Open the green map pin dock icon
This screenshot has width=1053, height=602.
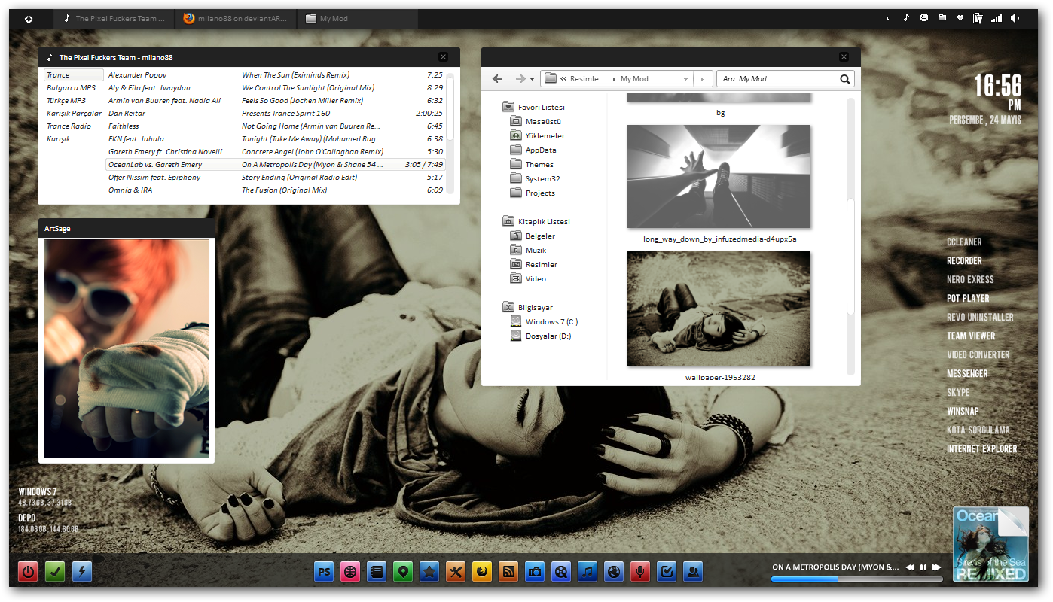click(x=403, y=572)
